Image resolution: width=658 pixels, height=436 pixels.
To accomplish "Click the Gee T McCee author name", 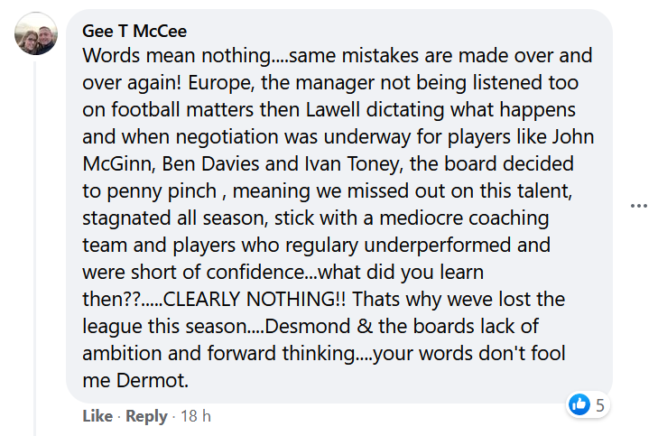I will [x=134, y=31].
